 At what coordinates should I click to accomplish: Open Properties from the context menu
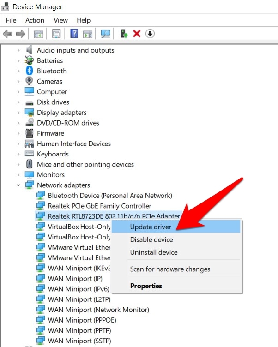point(176,286)
